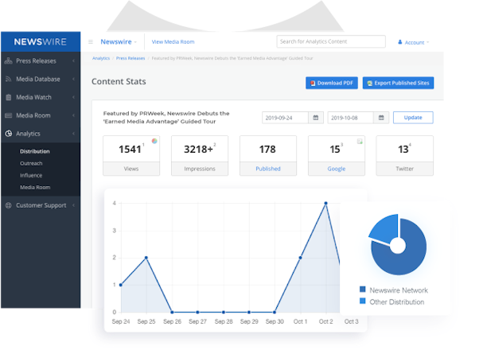Click the Oct 2 peak data point
Viewport: 491px width, 358px height.
pos(326,203)
